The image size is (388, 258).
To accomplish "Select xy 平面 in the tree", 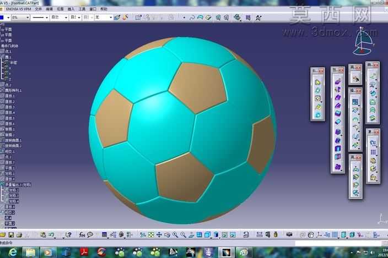I will point(7,29).
